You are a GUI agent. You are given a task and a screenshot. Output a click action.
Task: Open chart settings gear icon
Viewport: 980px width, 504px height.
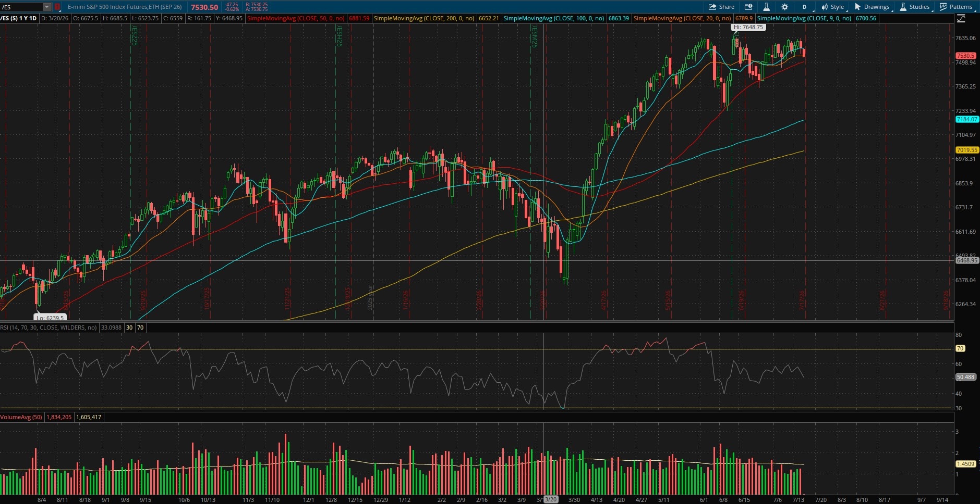point(784,7)
